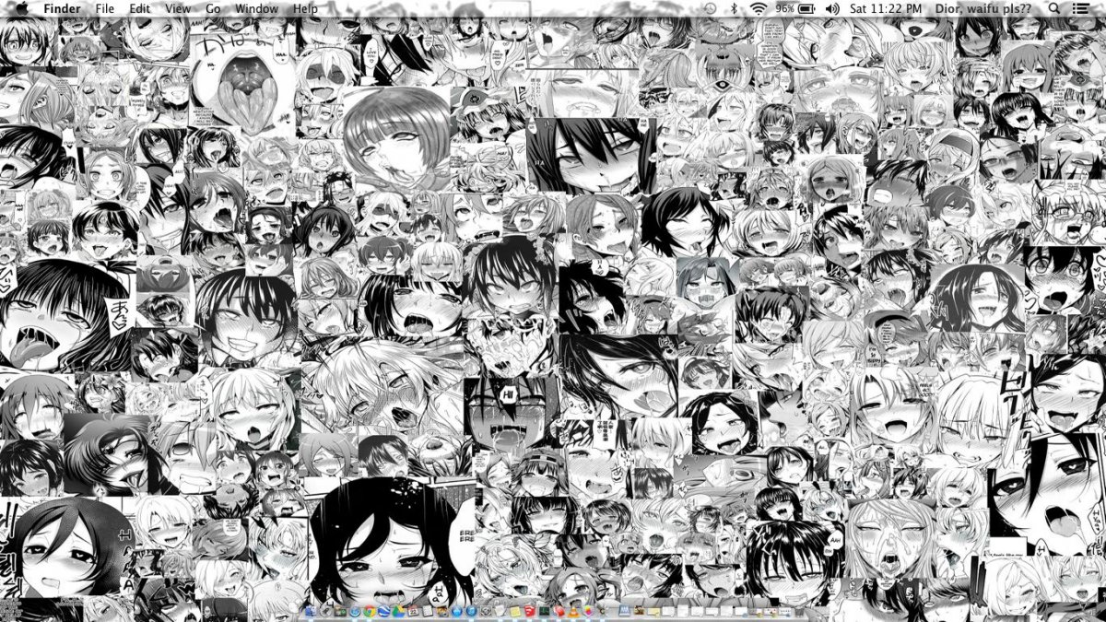Viewport: 1106px width, 622px height.
Task: Open the Window menu
Action: click(256, 8)
